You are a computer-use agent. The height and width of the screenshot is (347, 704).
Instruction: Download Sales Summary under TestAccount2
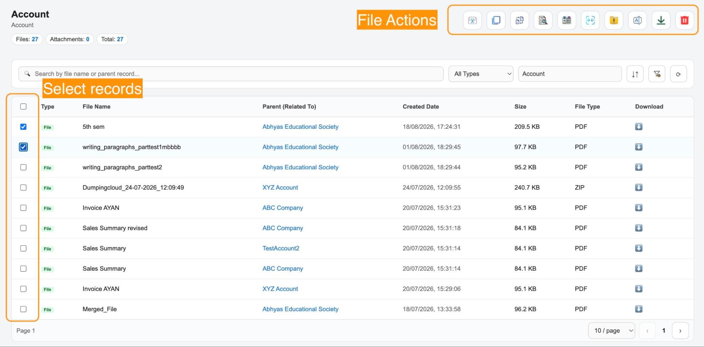638,248
